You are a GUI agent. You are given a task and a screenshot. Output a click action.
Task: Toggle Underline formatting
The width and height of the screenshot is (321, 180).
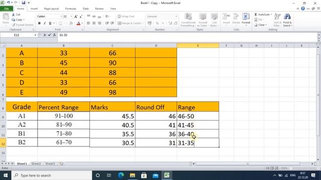coord(50,23)
